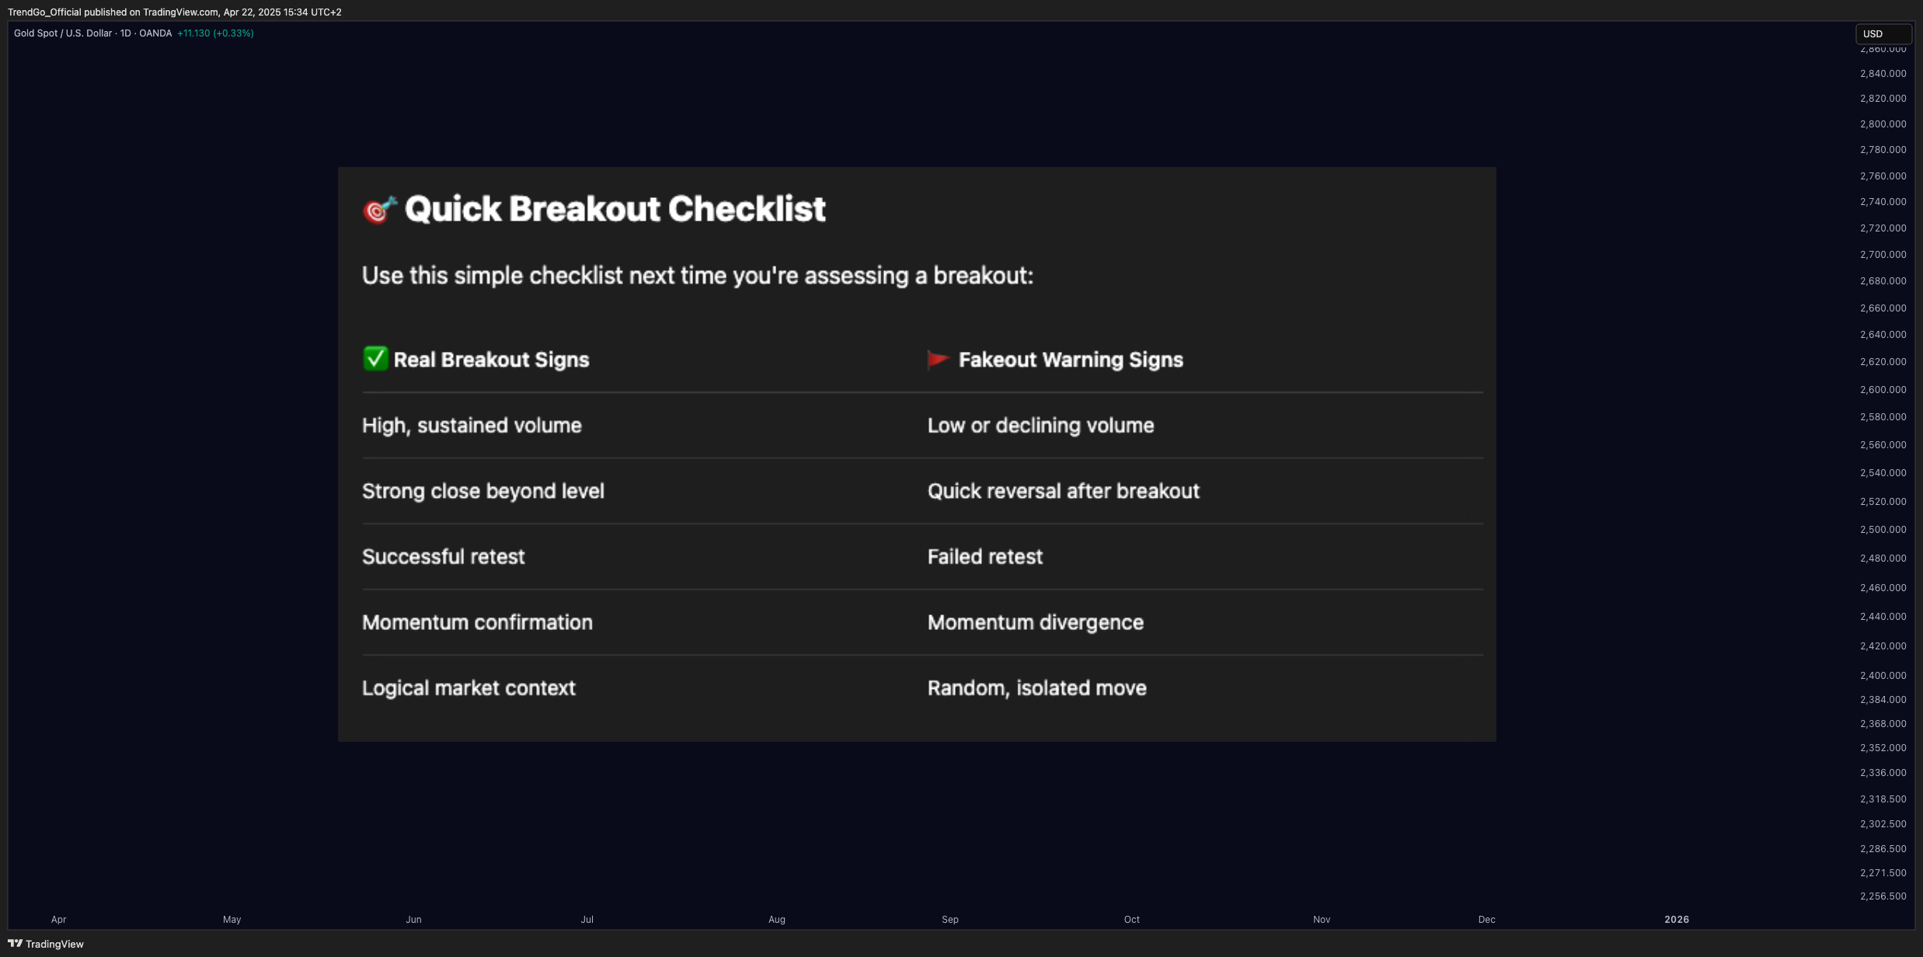Open the USD currency dropdown
Screen dimensions: 1923x957
(1883, 33)
